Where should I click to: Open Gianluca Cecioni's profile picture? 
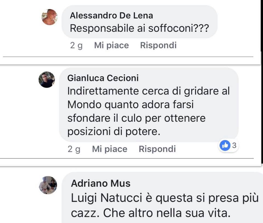(47, 80)
